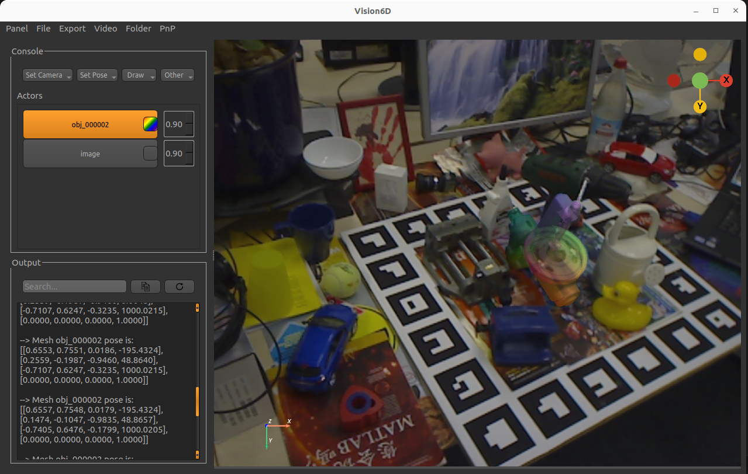Open the Set Pose dropdown
Image resolution: width=748 pixels, height=474 pixels.
(x=96, y=75)
